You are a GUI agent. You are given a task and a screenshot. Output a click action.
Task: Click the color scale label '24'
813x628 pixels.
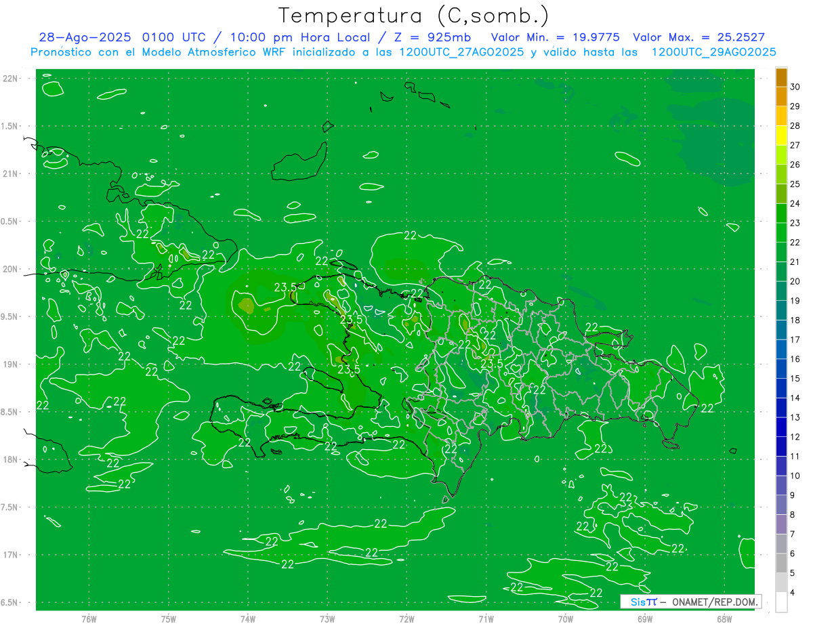click(795, 203)
